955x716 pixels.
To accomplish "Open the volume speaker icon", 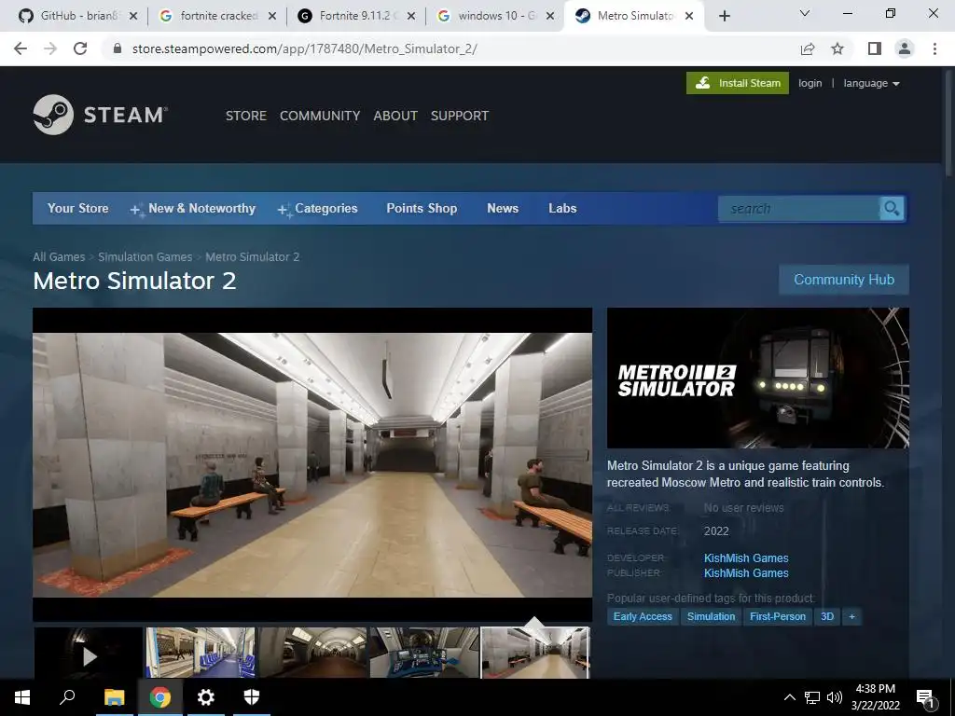I will click(835, 697).
